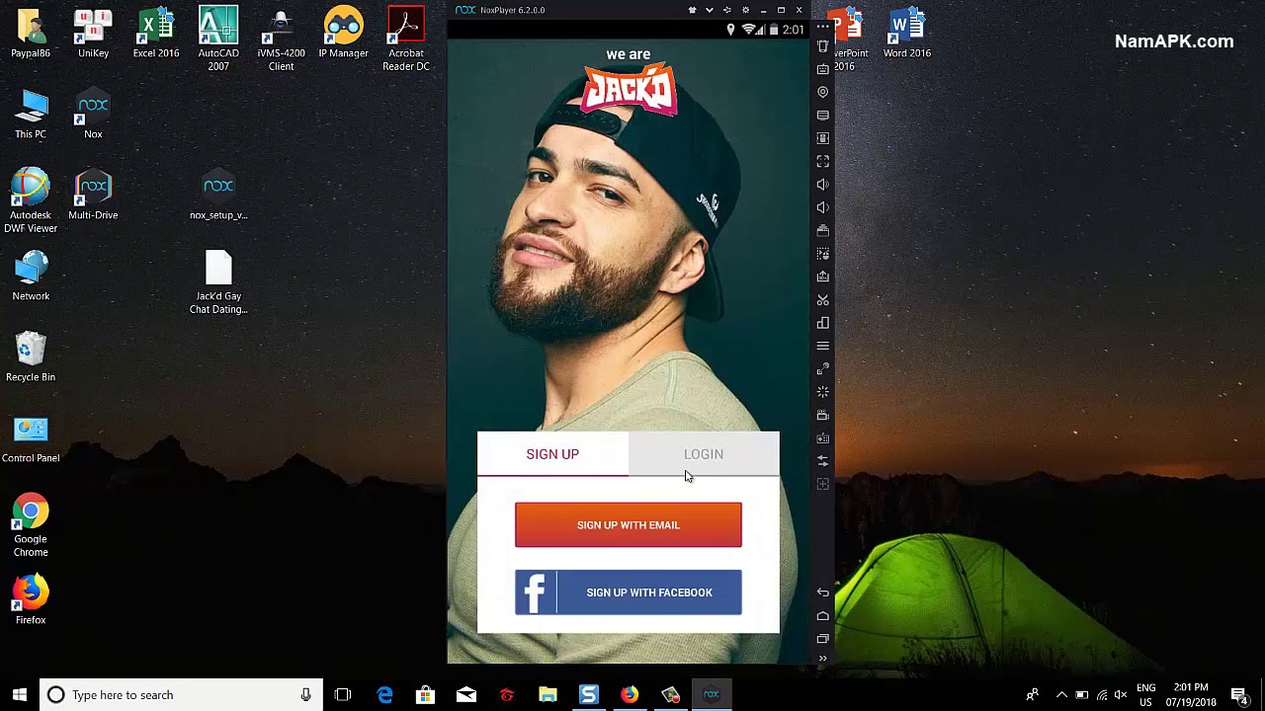Open gamepad controller icon in Nox sidebar

(x=822, y=438)
